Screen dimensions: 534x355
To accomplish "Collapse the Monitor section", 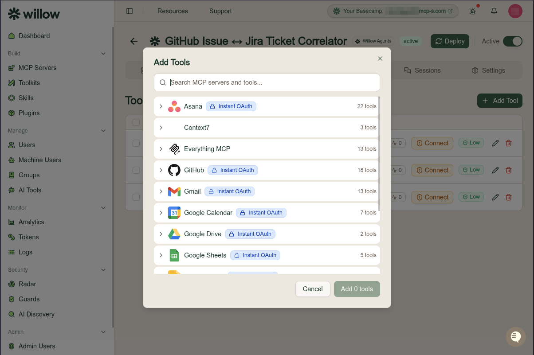I will click(103, 208).
